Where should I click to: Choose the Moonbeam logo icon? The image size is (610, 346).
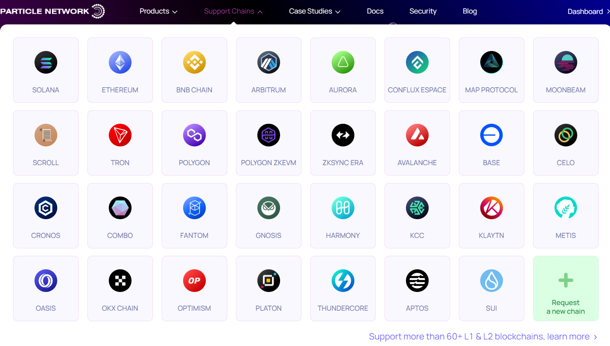tap(566, 62)
